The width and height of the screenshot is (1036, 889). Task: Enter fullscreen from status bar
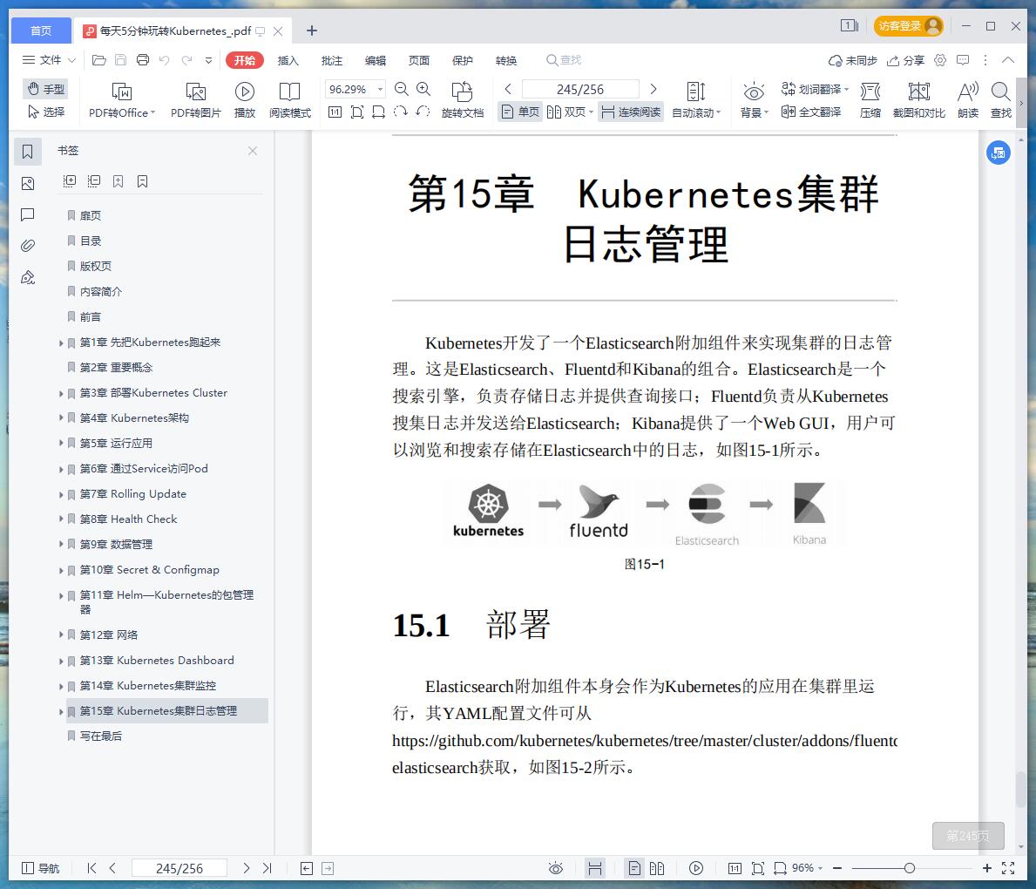click(x=1008, y=868)
